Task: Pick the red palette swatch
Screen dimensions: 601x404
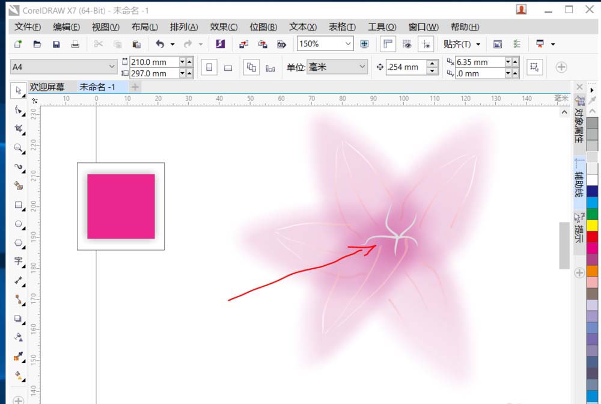Action: (x=592, y=236)
